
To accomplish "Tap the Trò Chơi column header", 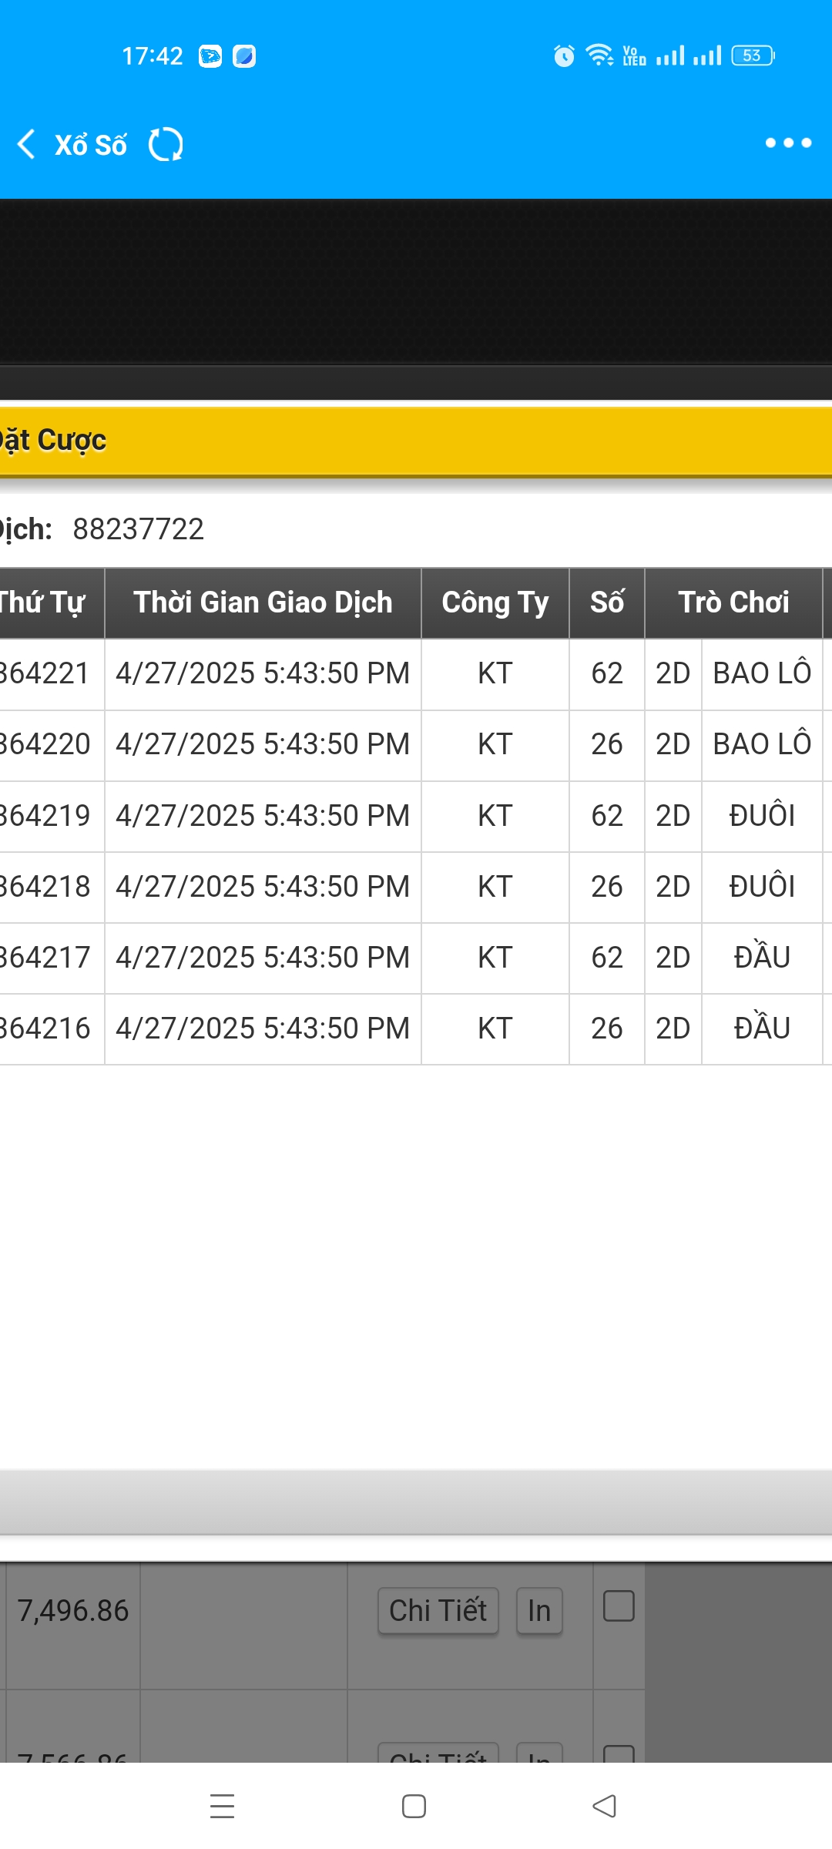I will [x=733, y=603].
